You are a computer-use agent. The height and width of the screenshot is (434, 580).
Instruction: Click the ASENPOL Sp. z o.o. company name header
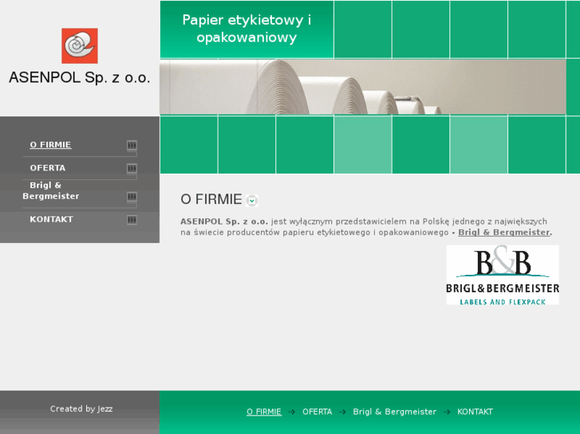pos(80,77)
